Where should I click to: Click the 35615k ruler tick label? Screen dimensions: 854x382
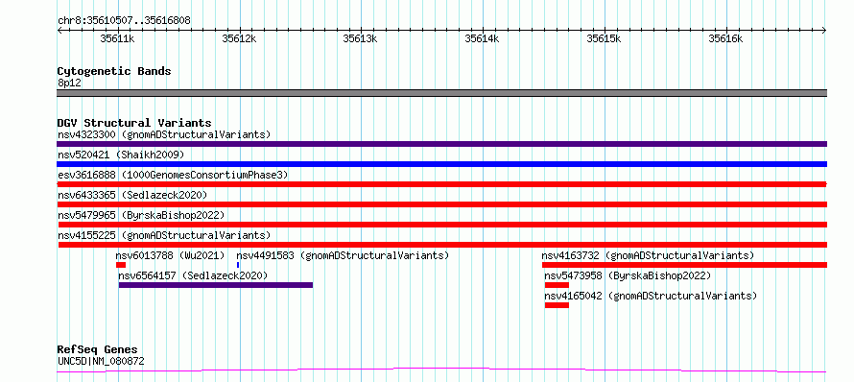tap(604, 38)
